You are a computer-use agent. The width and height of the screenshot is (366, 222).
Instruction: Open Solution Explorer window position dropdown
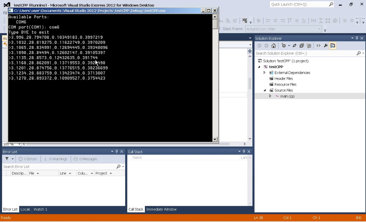point(352,38)
